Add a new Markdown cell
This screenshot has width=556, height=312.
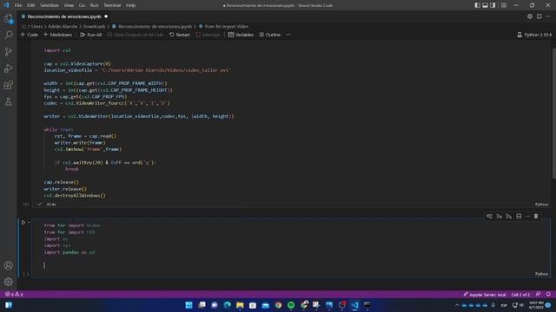point(58,35)
